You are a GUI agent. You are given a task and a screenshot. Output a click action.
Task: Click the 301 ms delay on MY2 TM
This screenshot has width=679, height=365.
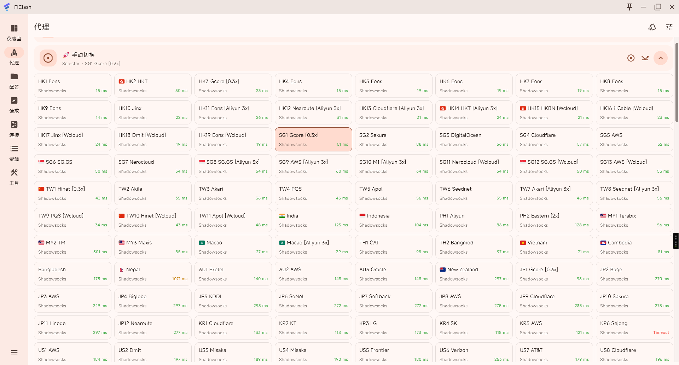(100, 252)
